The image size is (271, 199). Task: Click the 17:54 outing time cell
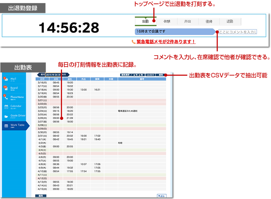pyautogui.click(x=84, y=172)
